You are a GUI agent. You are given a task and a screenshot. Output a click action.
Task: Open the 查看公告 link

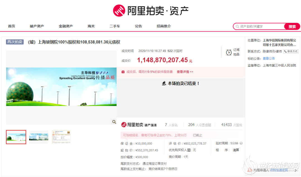tap(269, 58)
